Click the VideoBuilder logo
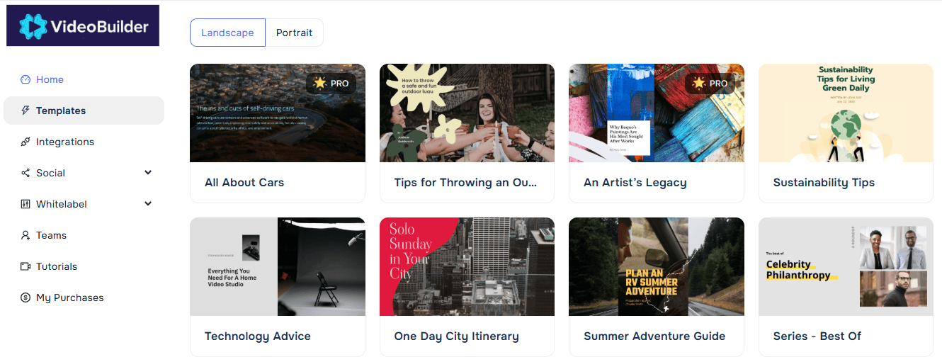 pos(83,26)
